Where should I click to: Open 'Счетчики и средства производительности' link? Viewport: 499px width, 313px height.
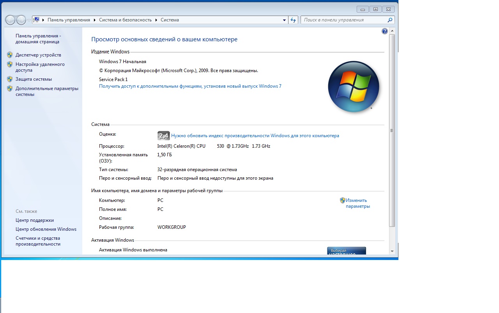[38, 241]
